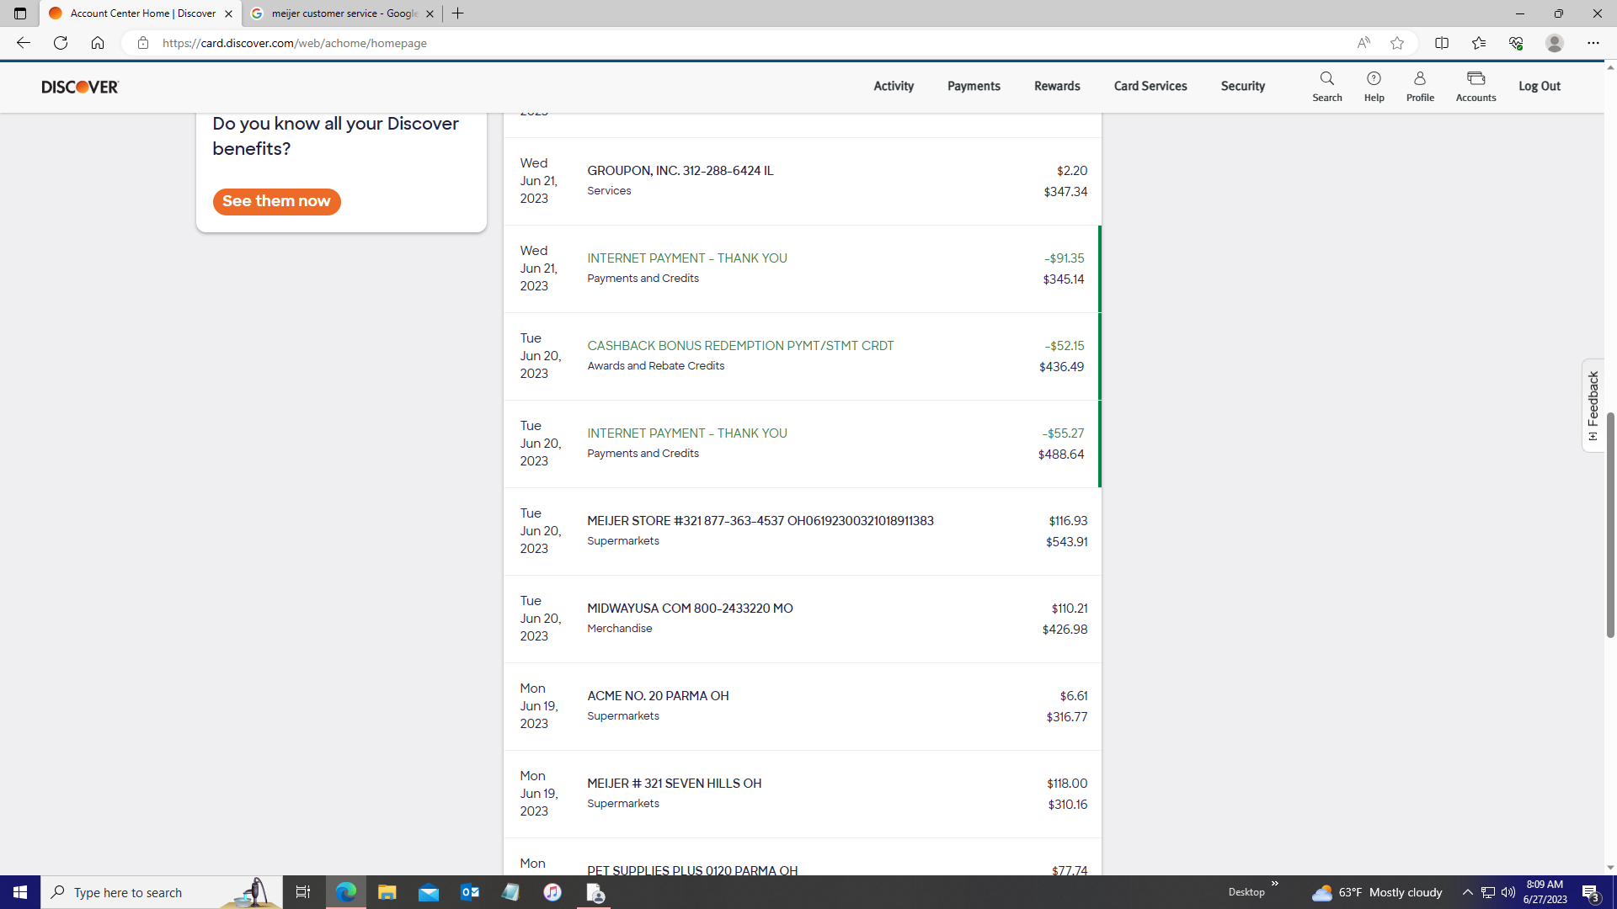
Task: Expand the Payments menu
Action: (973, 86)
